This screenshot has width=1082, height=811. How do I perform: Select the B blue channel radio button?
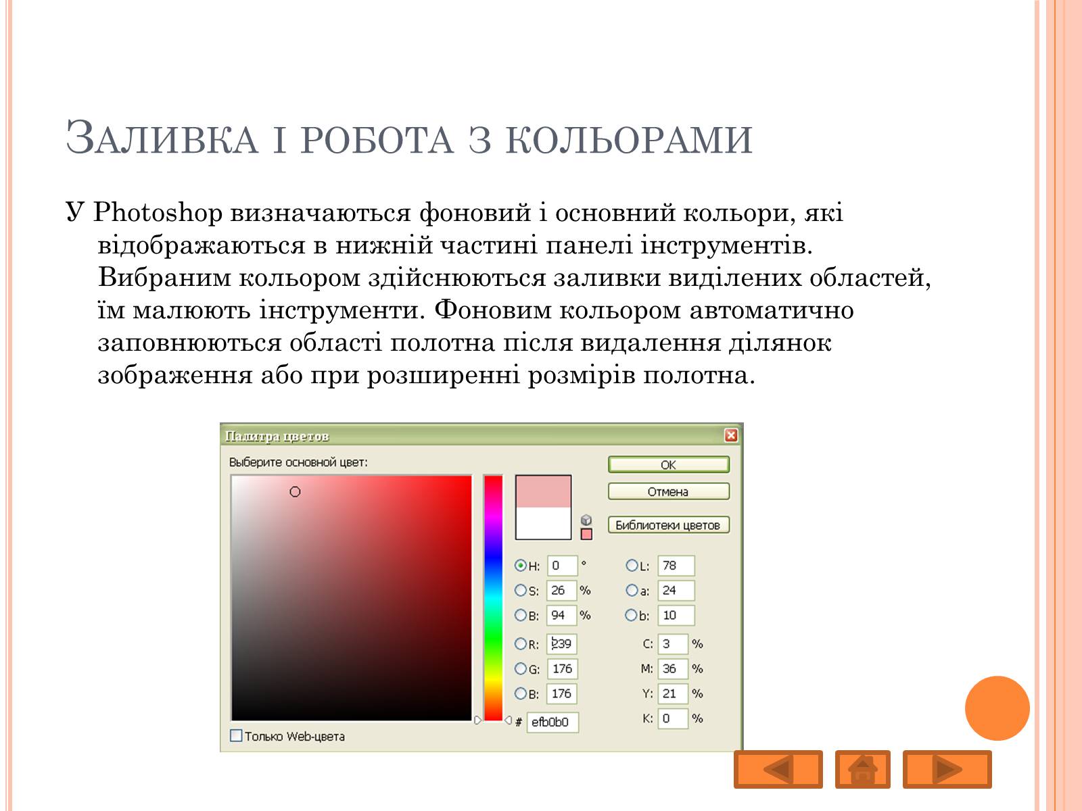pos(520,693)
